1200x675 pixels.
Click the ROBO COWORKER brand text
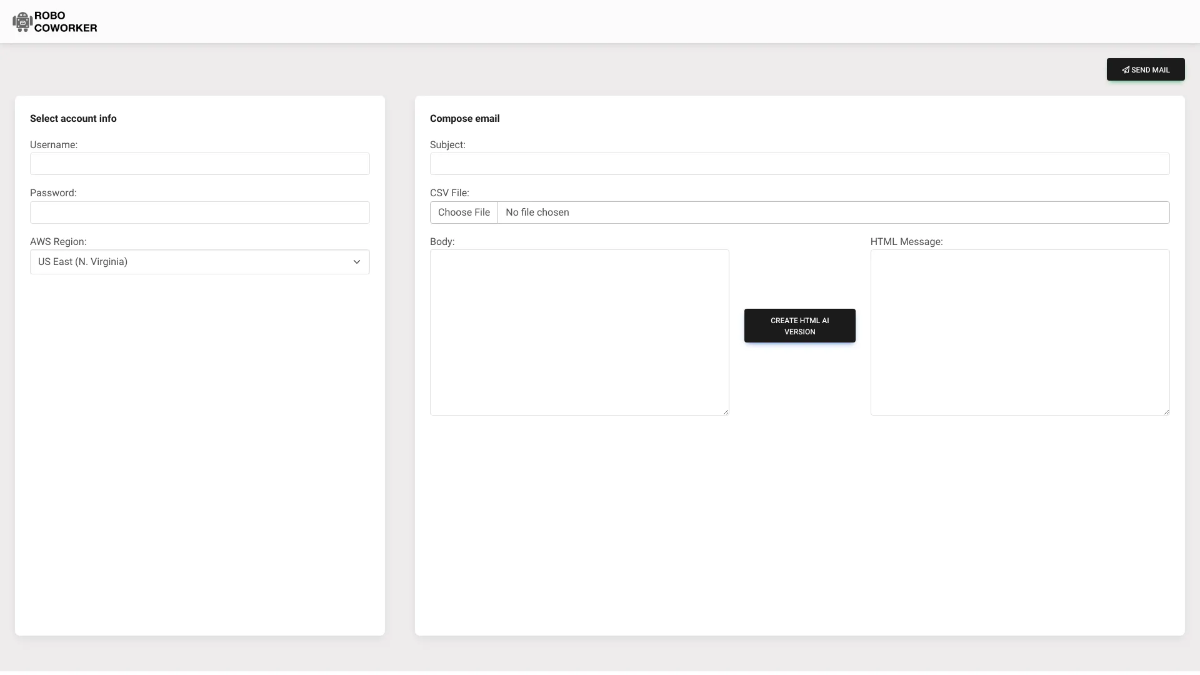pyautogui.click(x=66, y=22)
